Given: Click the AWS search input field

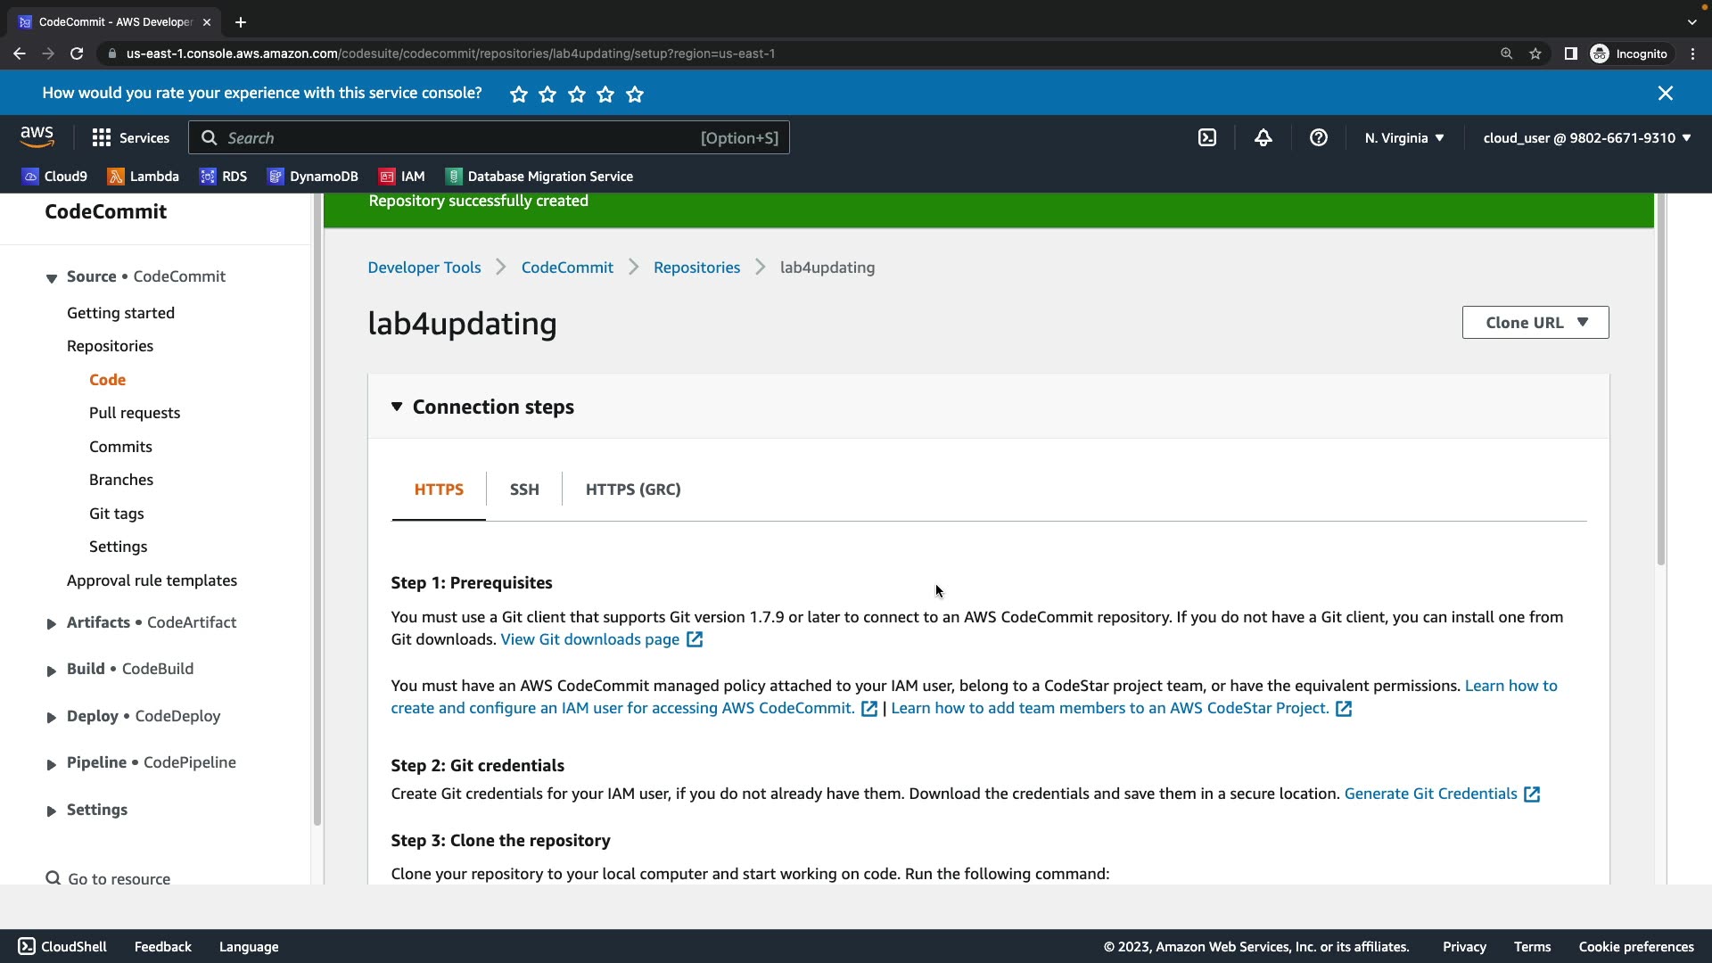Looking at the screenshot, I should [x=446, y=138].
